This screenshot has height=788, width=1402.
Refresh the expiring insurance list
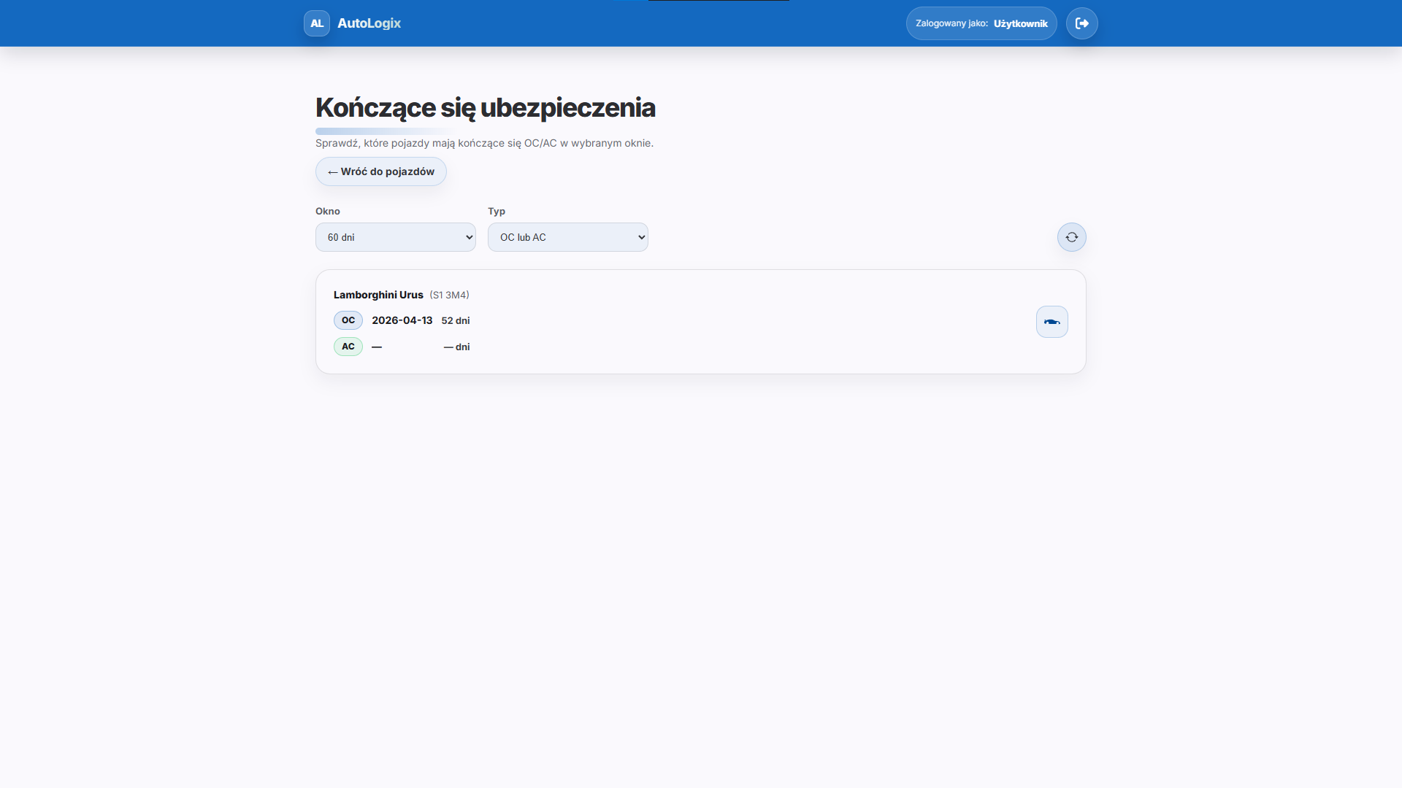tap(1072, 237)
